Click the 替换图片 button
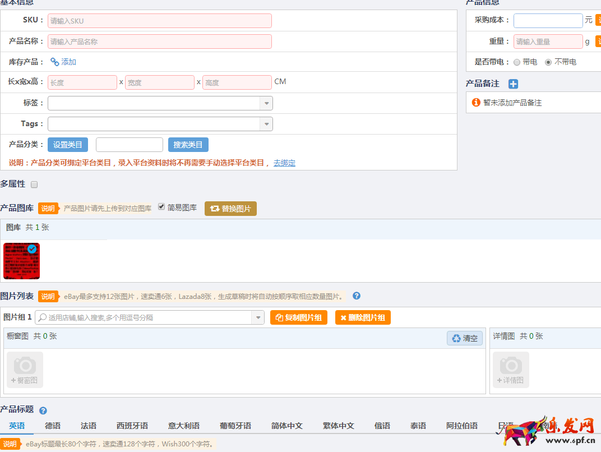The width and height of the screenshot is (601, 452). tap(230, 209)
